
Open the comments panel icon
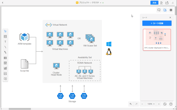[x=159, y=10]
